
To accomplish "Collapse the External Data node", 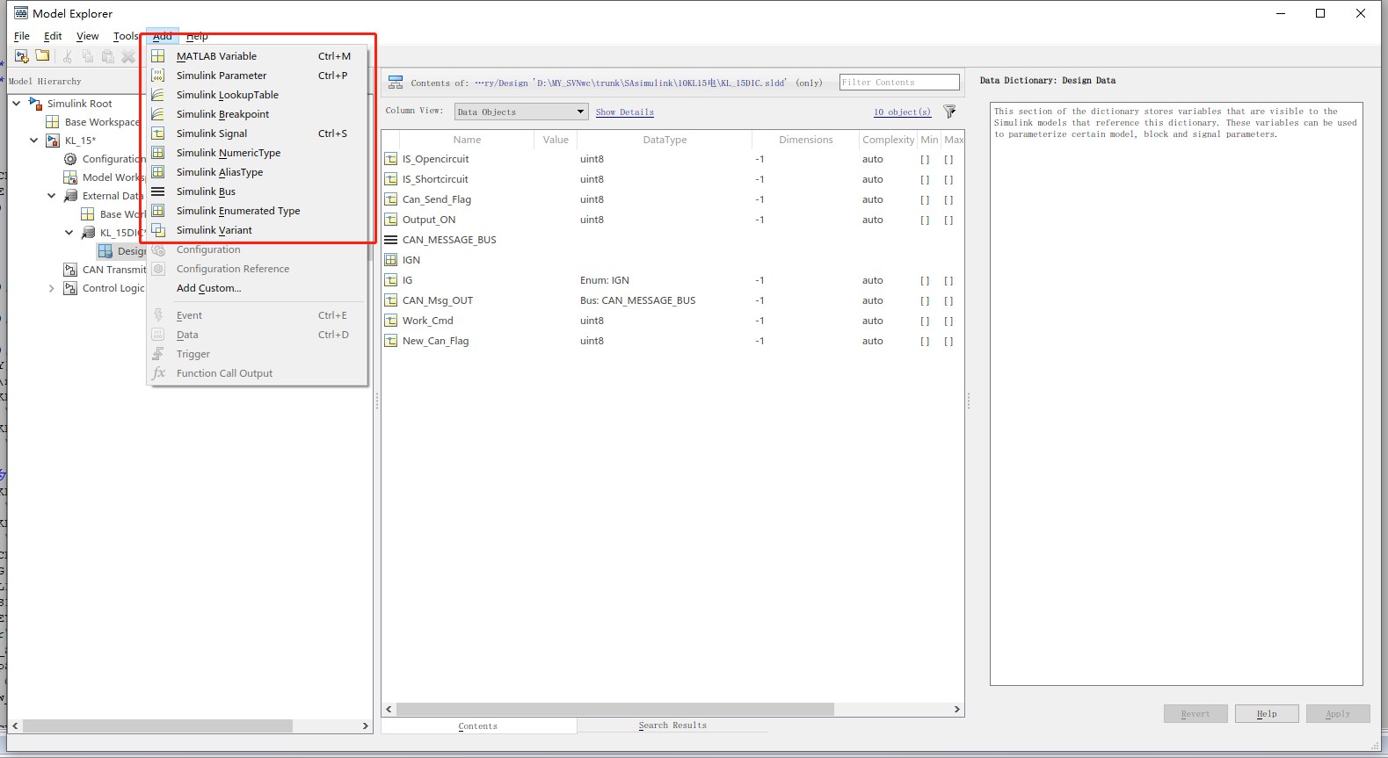I will [52, 196].
